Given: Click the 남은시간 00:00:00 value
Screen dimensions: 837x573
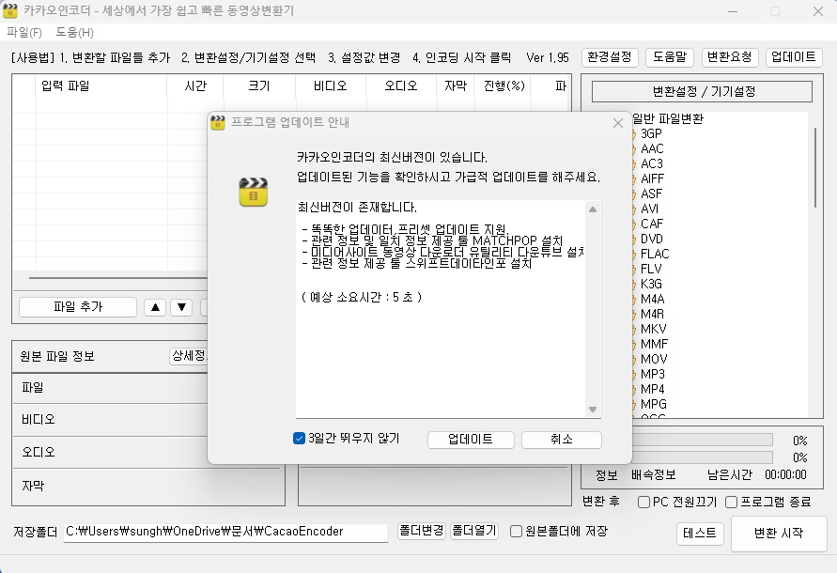Looking at the screenshot, I should pos(785,474).
